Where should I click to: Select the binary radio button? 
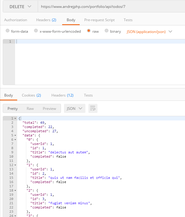pos(106,31)
